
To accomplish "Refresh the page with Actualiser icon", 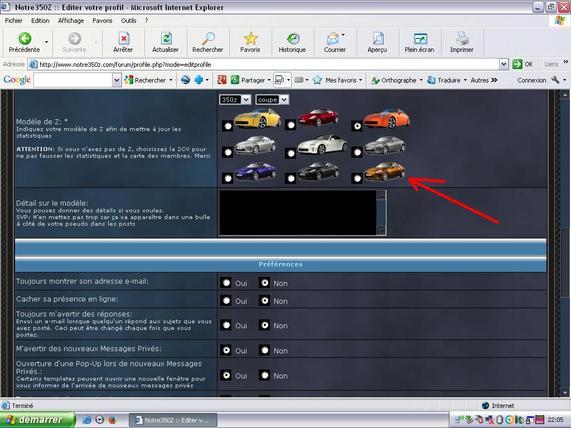I will [x=166, y=38].
